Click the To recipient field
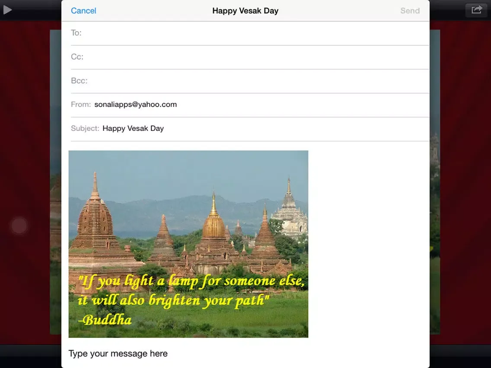The height and width of the screenshot is (368, 491). [250, 33]
